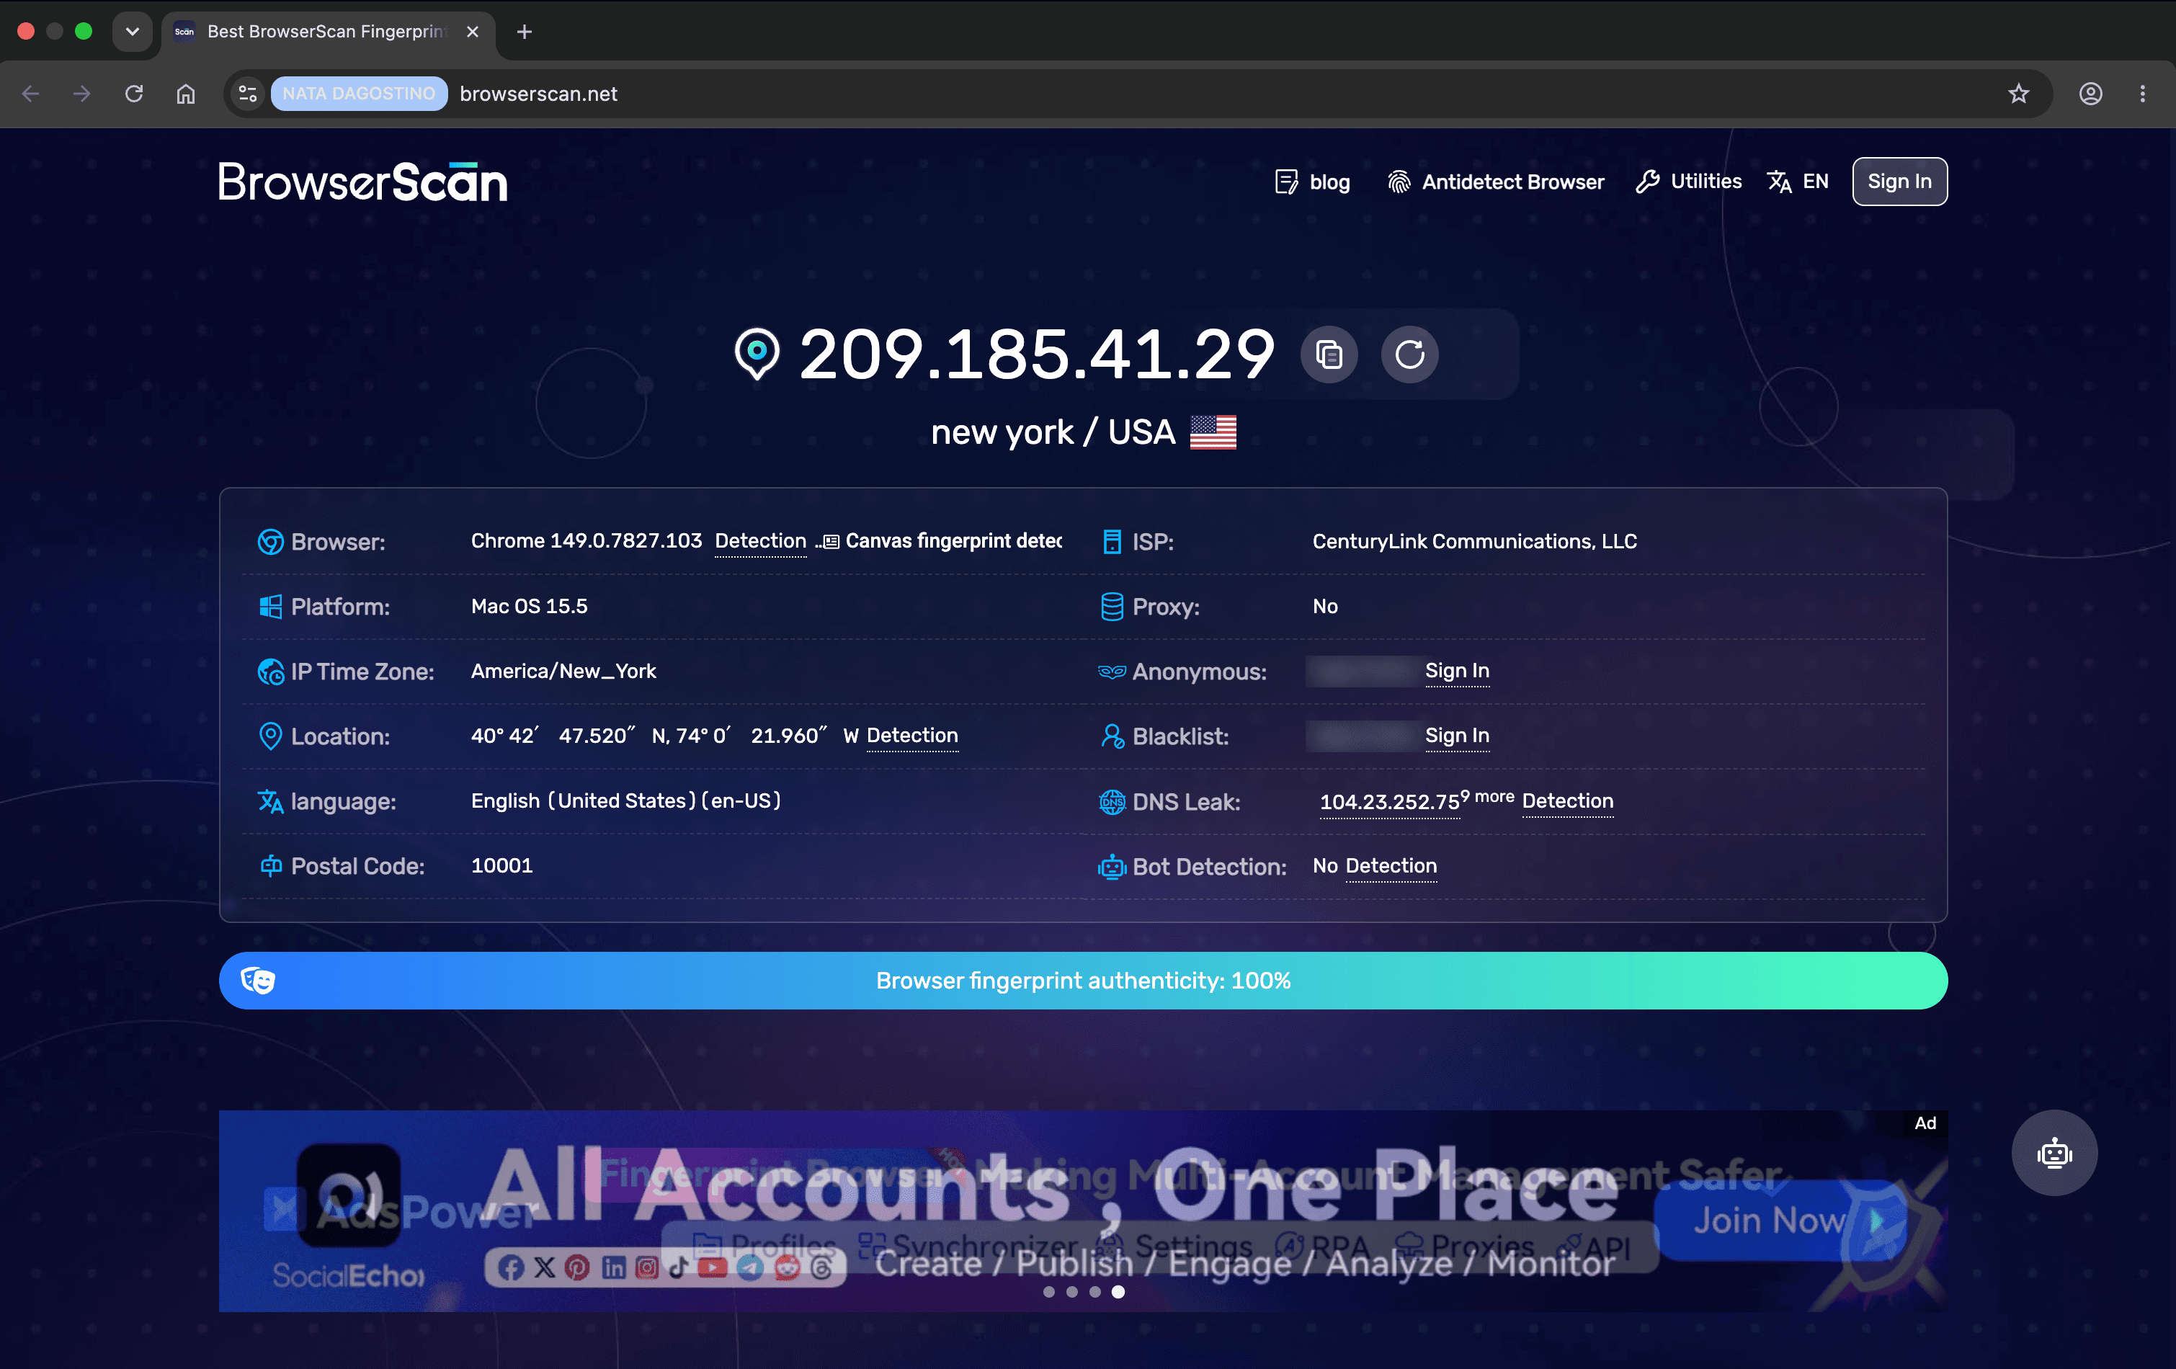Expand the tab search chevron dropdown
Viewport: 2176px width, 1369px height.
[132, 32]
